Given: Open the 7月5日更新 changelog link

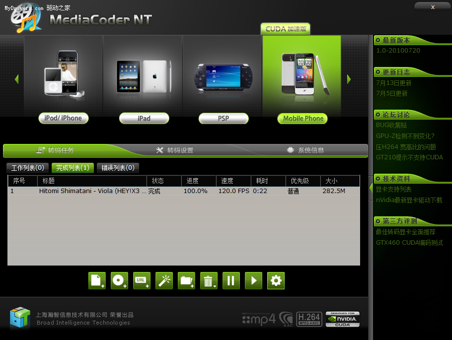Looking at the screenshot, I should (391, 93).
